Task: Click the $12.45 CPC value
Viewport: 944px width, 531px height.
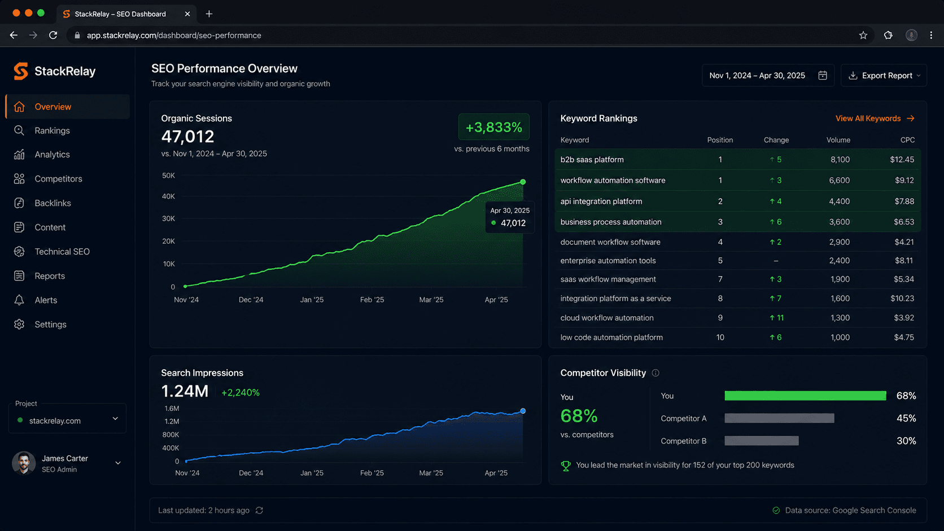Action: (x=902, y=160)
